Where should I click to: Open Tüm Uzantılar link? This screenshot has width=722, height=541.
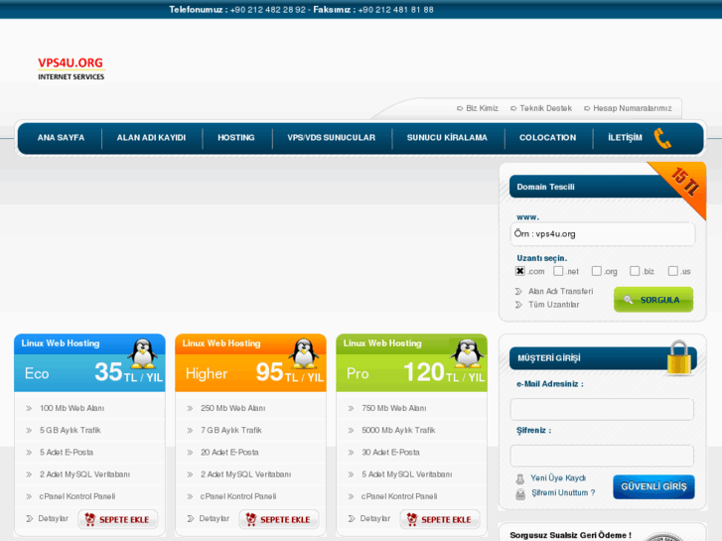tap(554, 305)
